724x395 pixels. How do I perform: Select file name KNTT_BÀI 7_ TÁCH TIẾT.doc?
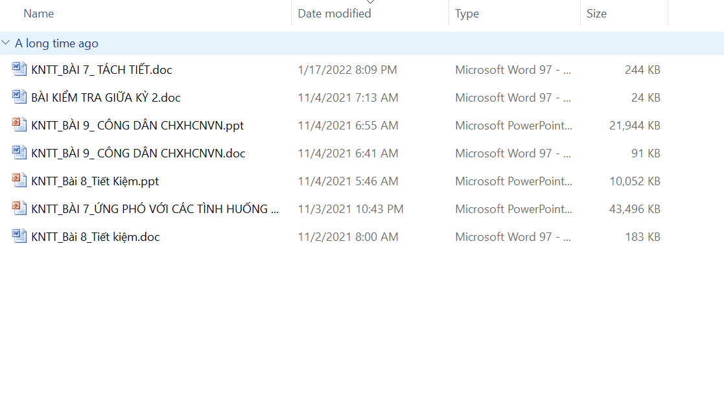point(102,70)
